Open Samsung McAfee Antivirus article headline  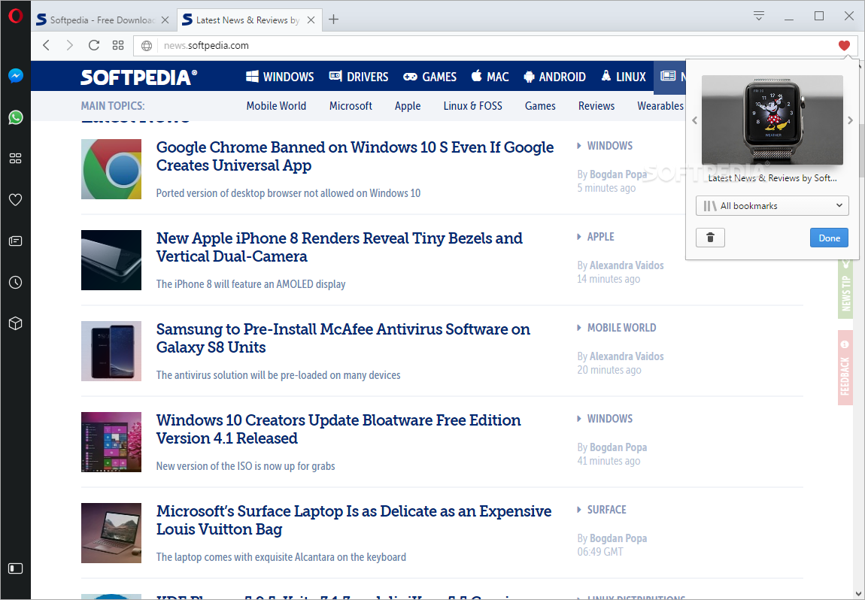[343, 338]
